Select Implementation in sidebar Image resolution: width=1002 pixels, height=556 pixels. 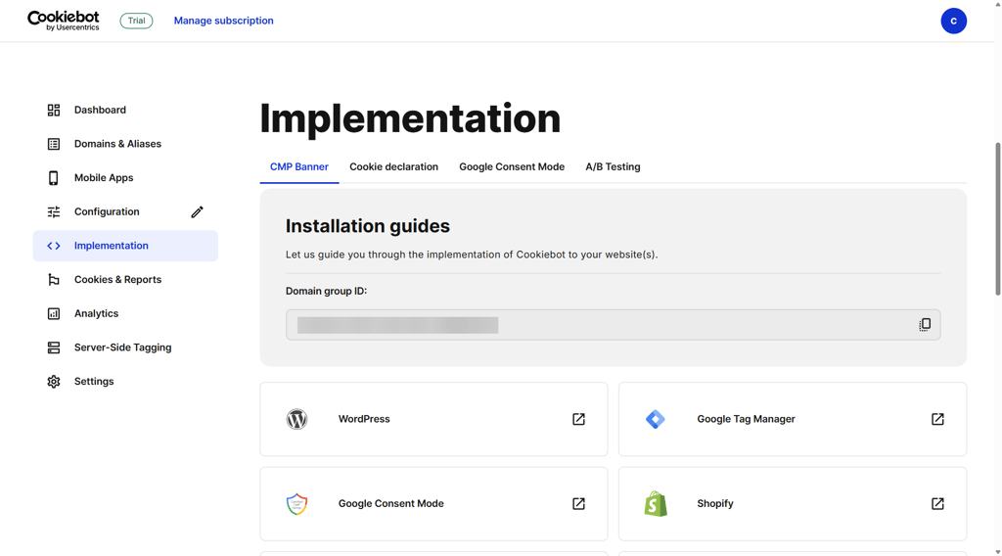pyautogui.click(x=125, y=246)
